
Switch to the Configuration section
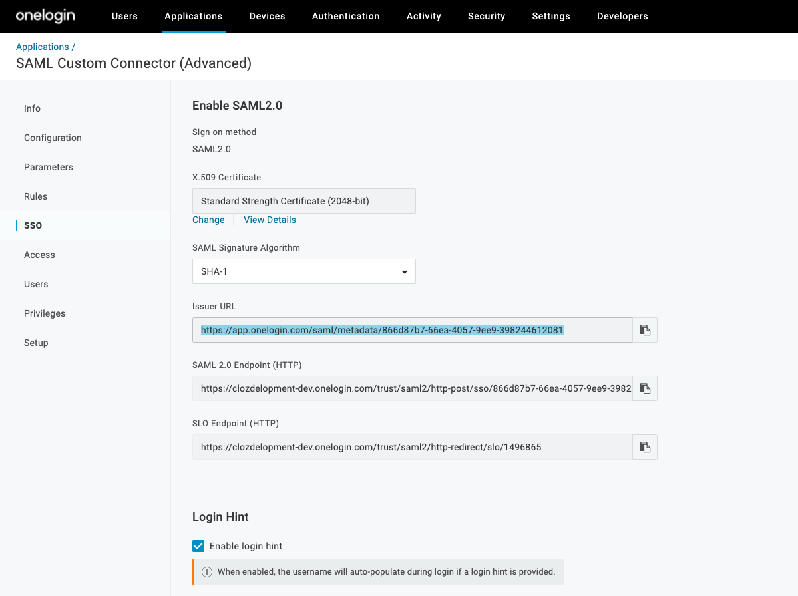click(53, 138)
